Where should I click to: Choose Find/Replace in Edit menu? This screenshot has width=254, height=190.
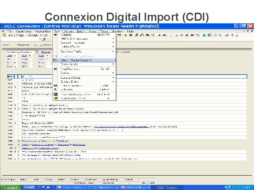[x=84, y=69]
